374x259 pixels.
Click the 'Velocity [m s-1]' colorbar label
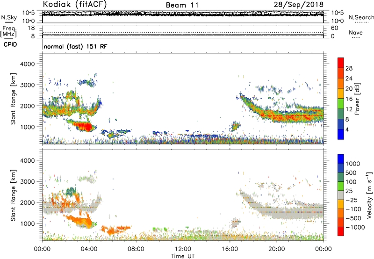[x=369, y=195]
